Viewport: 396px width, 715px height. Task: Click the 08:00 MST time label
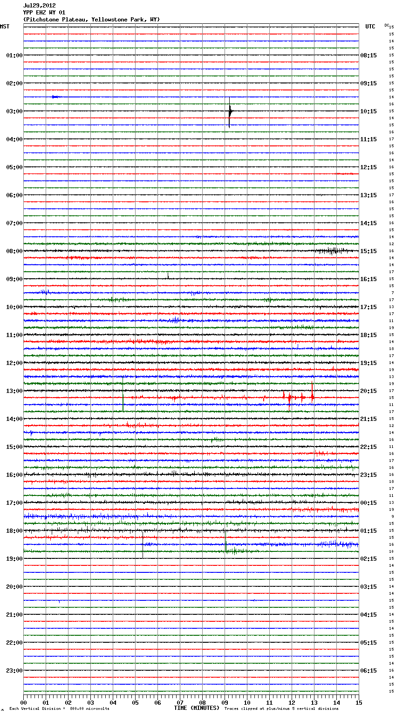(14, 251)
